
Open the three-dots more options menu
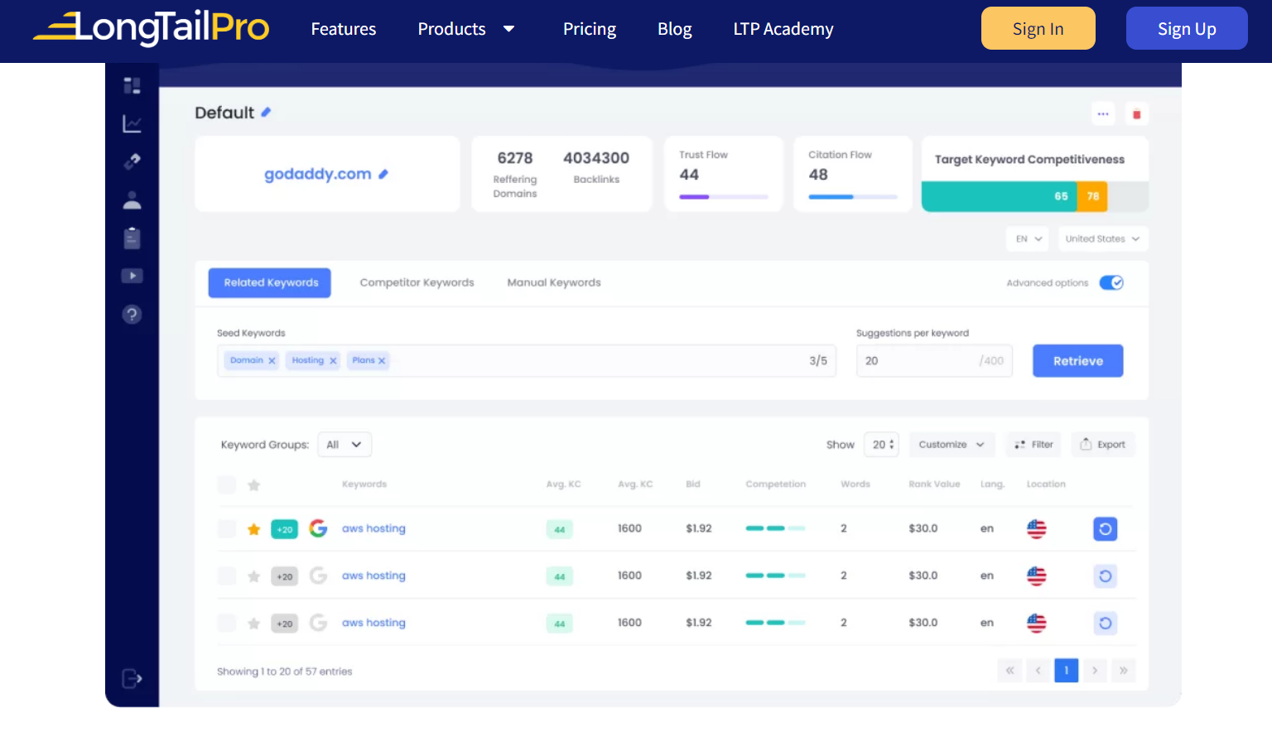click(x=1103, y=114)
